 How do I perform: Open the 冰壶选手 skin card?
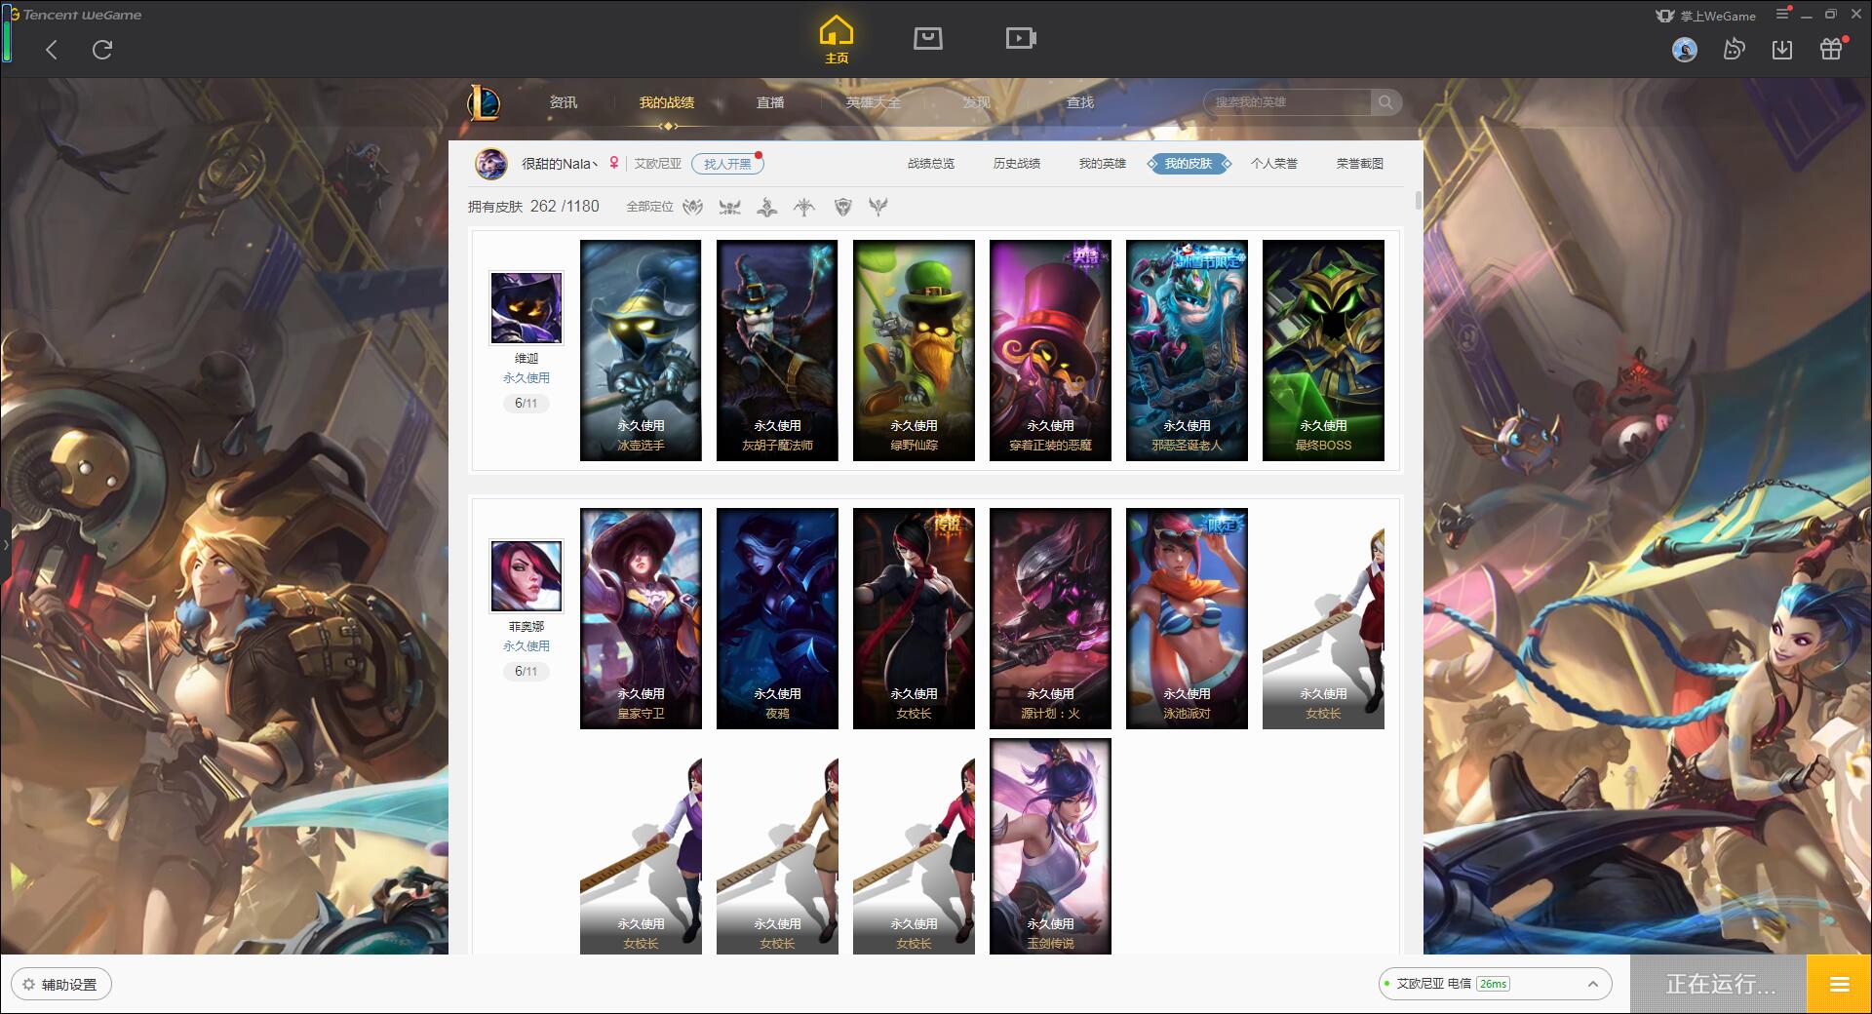(641, 351)
